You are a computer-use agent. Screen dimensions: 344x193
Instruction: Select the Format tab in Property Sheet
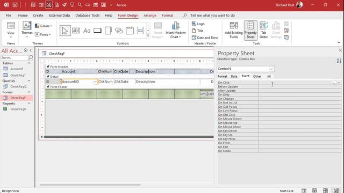(x=223, y=76)
